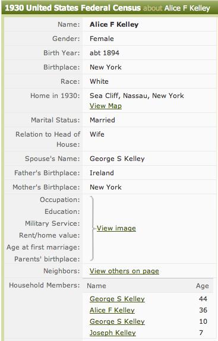This screenshot has height=341, width=218.
Task: Click the 1930 United States Federal Census title
Action: (x=73, y=8)
